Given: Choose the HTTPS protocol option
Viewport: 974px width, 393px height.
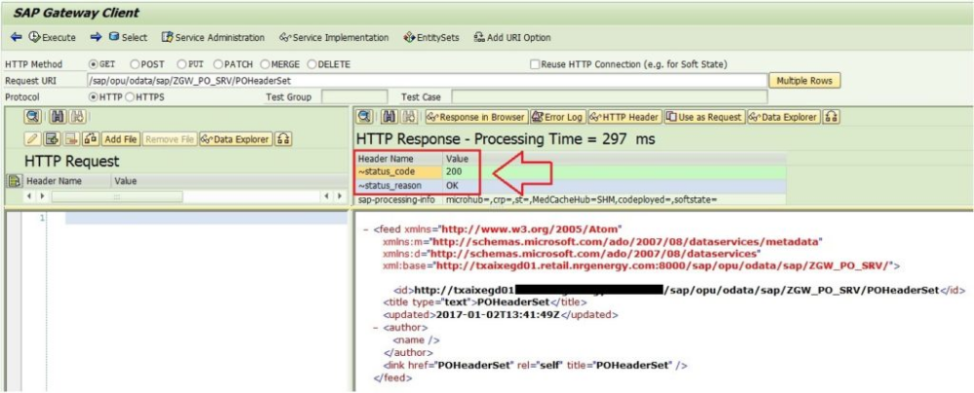Looking at the screenshot, I should pyautogui.click(x=131, y=97).
